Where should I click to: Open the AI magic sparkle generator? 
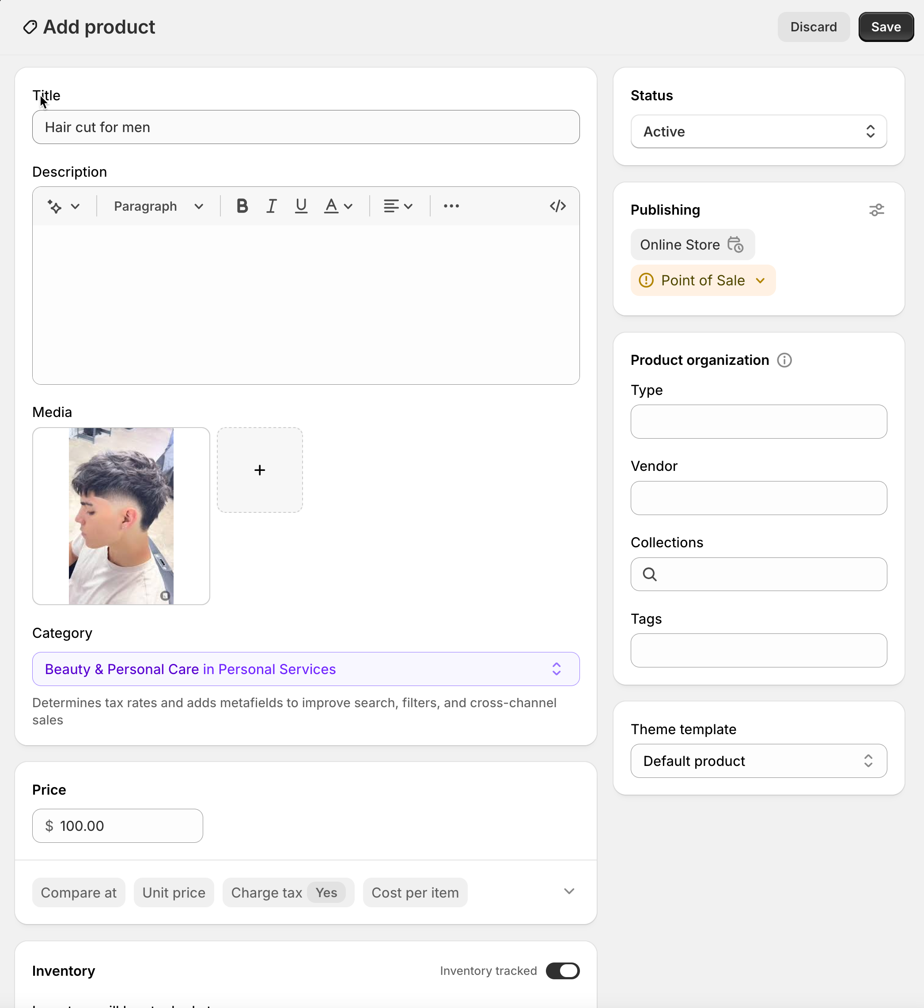point(63,206)
